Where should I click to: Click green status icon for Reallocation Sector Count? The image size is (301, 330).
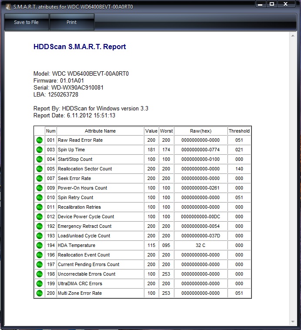pyautogui.click(x=39, y=169)
